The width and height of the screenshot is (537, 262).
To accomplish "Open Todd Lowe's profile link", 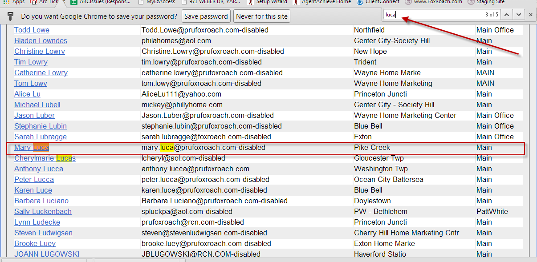I will tap(32, 30).
